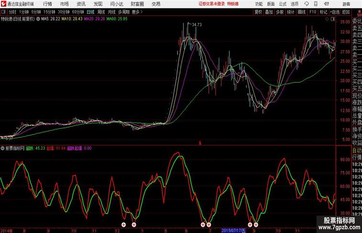Click the 统计 statistics button
The height and width of the screenshot is (233, 362).
(291, 12)
